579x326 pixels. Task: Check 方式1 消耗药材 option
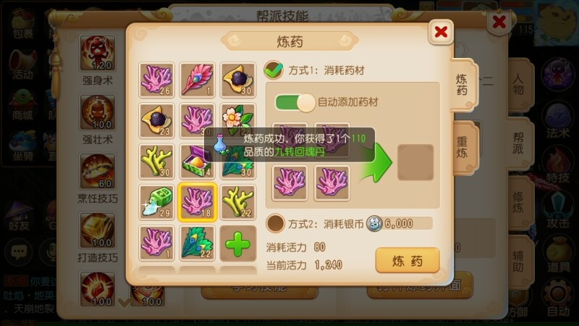pos(274,70)
